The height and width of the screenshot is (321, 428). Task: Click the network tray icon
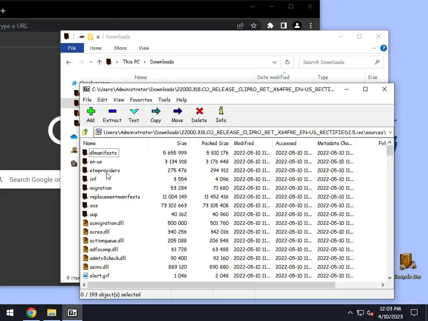click(x=360, y=313)
